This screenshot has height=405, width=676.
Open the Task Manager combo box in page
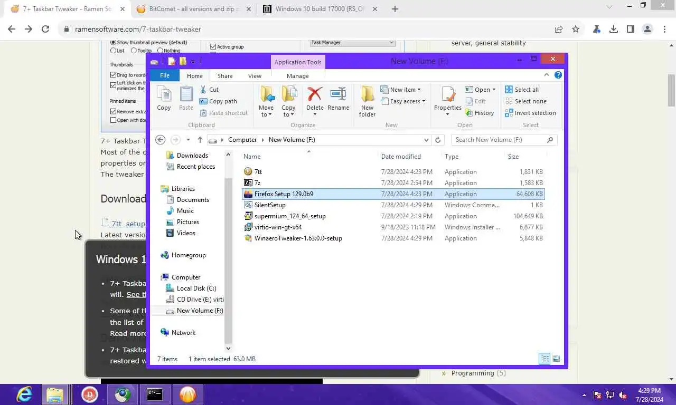coord(353,42)
